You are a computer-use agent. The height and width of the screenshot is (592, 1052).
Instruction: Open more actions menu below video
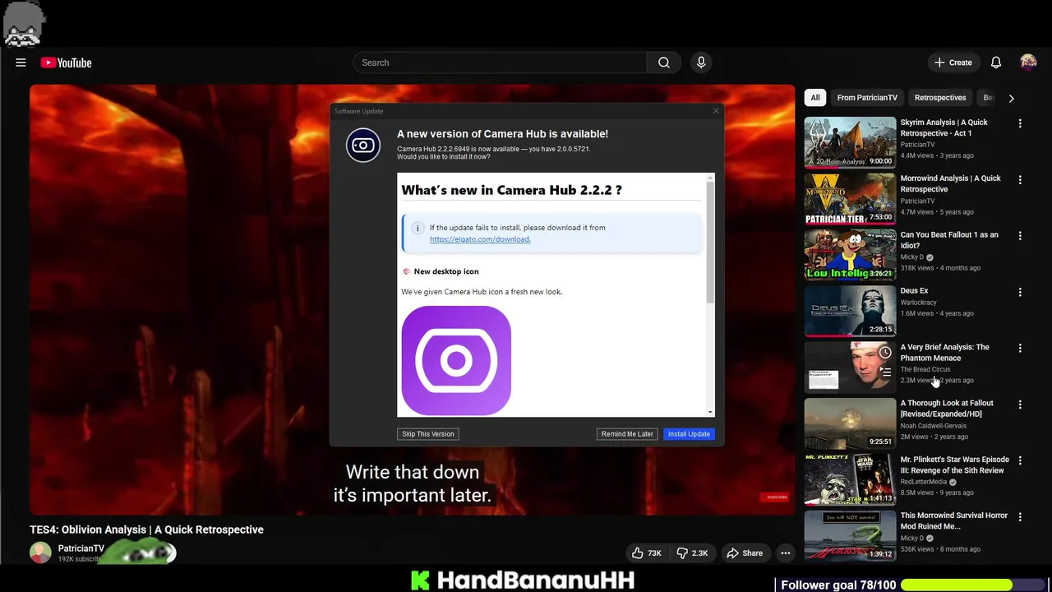click(x=786, y=553)
